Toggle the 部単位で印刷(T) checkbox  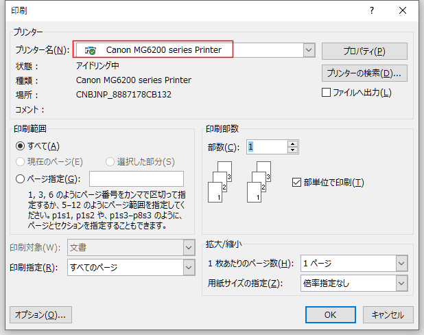(296, 183)
